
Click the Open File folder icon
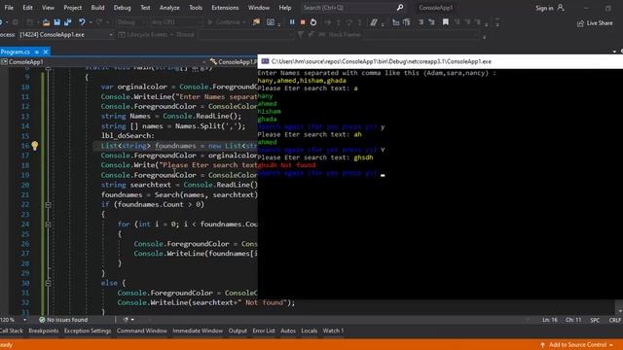click(46, 22)
